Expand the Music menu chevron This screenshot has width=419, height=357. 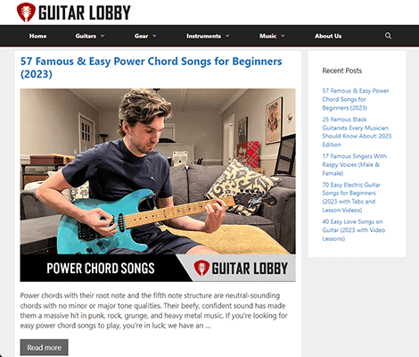click(x=283, y=36)
